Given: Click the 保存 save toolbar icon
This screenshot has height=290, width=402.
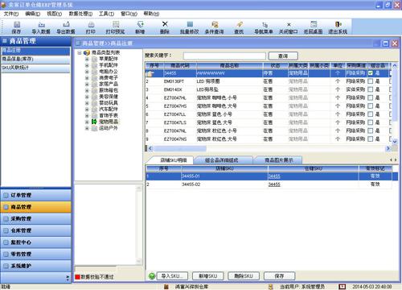Looking at the screenshot, I should pos(17,25).
